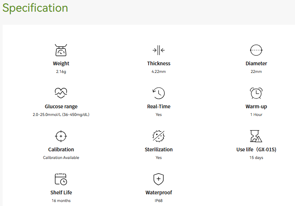Click the Real-Time clock icon
This screenshot has width=295, height=206.
158,93
